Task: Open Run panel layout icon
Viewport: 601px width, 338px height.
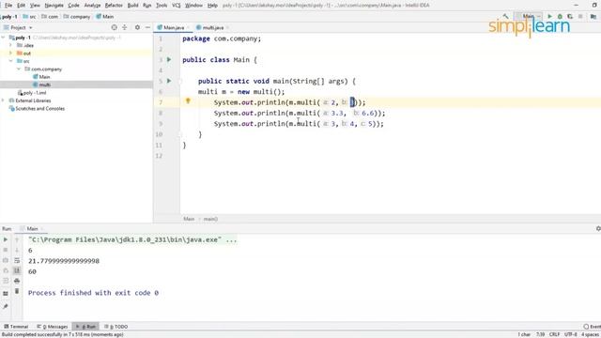Action: point(6,294)
